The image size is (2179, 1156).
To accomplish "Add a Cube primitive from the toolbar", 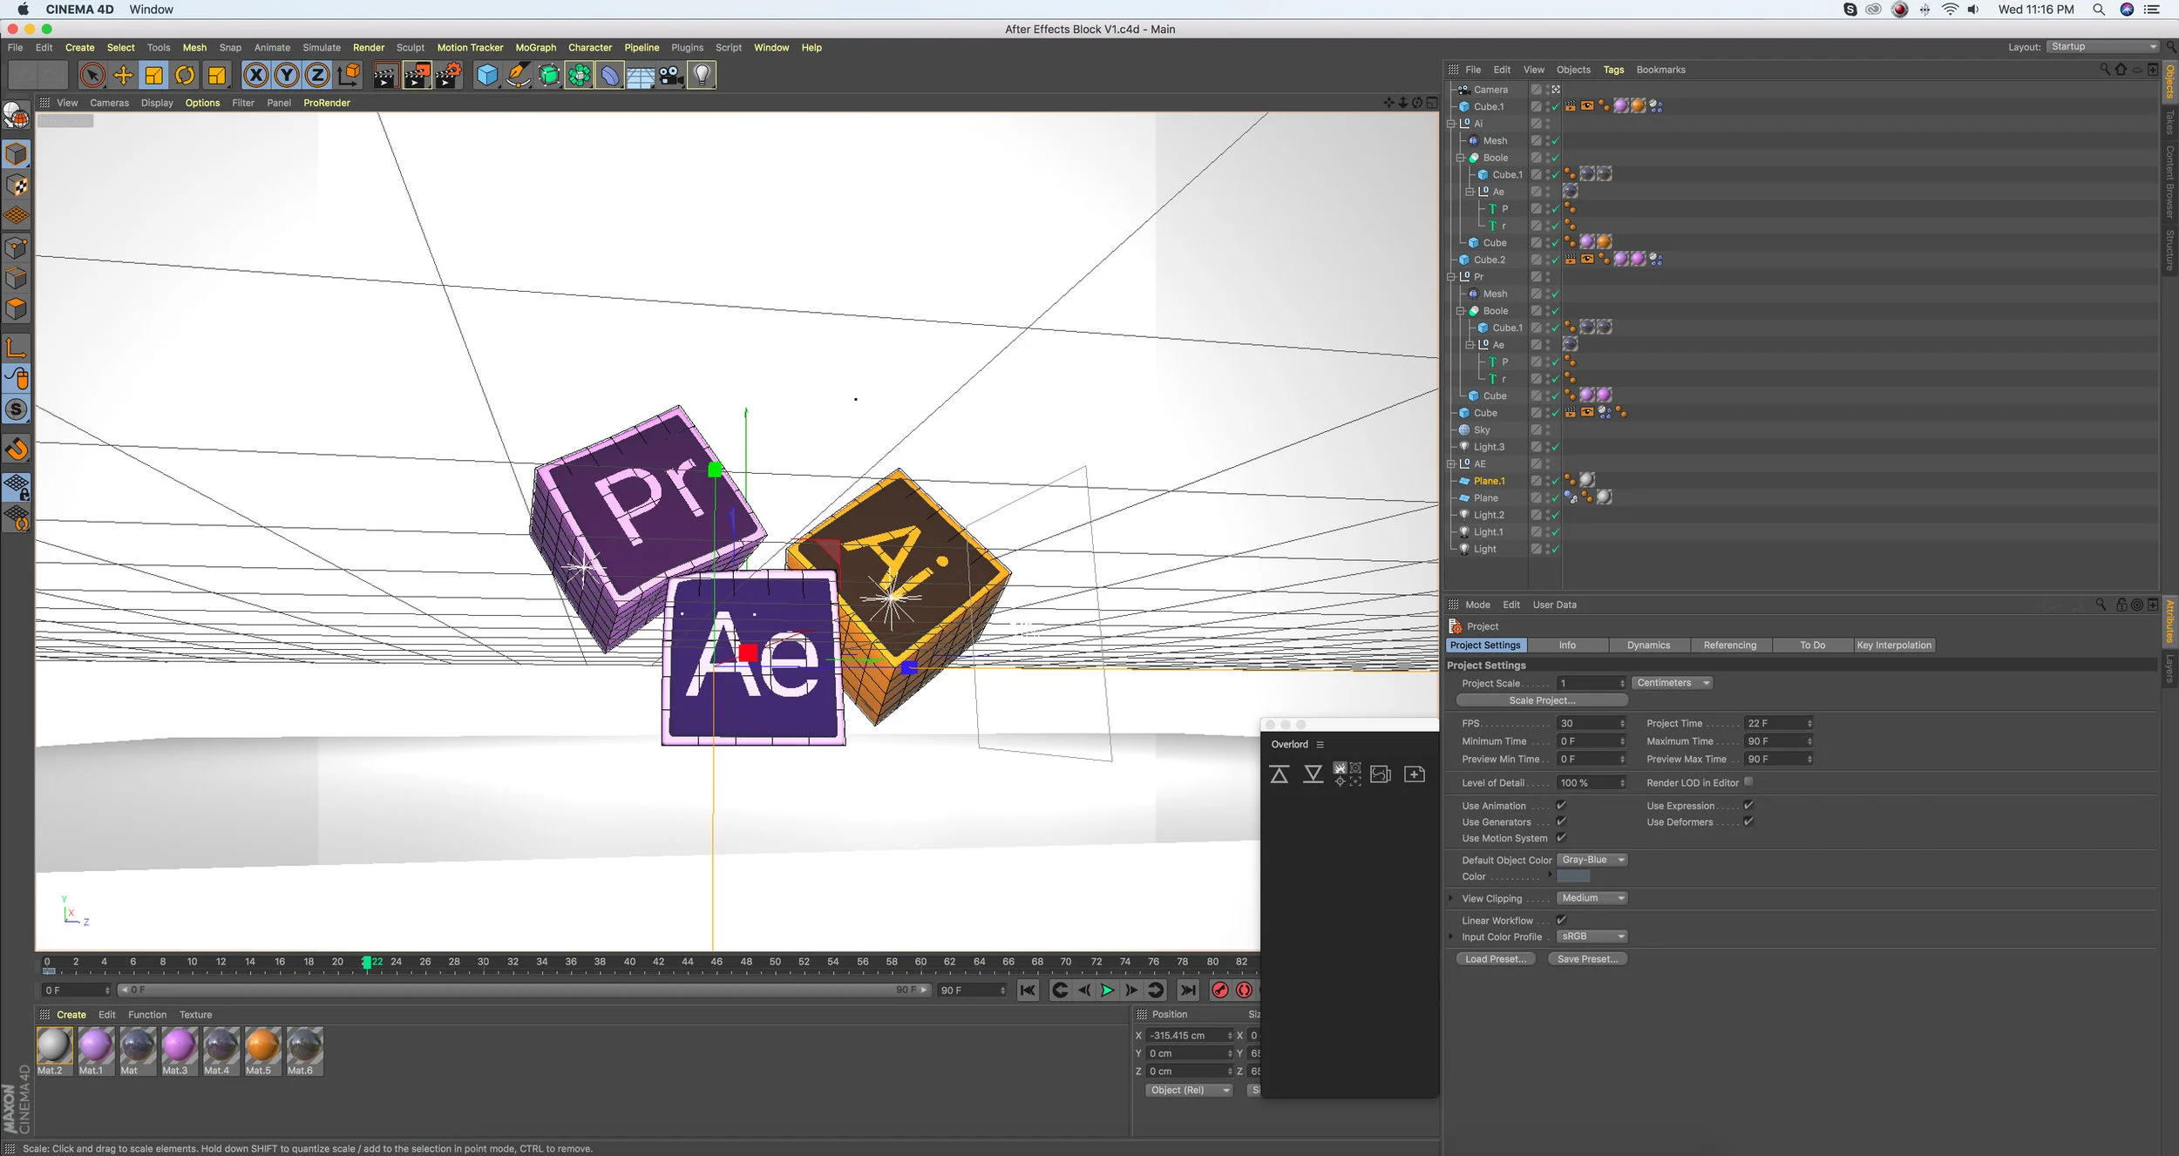I will point(487,76).
